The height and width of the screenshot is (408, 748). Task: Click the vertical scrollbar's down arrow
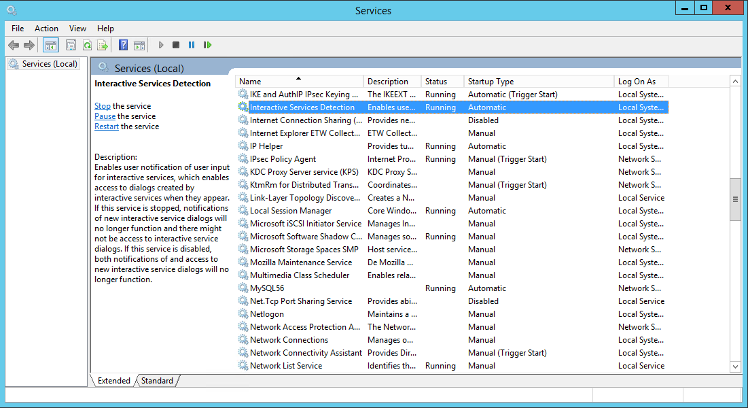(735, 366)
